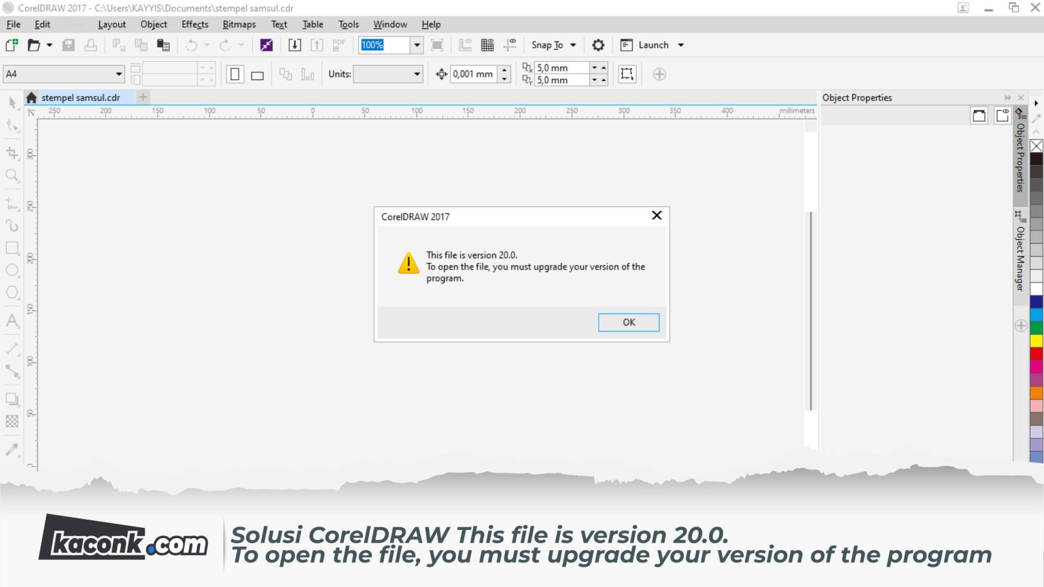The height and width of the screenshot is (587, 1044).
Task: Select the Transparency checkerboard tool
Action: (x=12, y=421)
